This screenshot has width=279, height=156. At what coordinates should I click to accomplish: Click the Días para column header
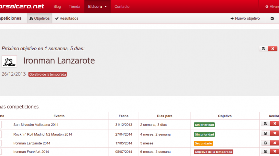(x=165, y=116)
